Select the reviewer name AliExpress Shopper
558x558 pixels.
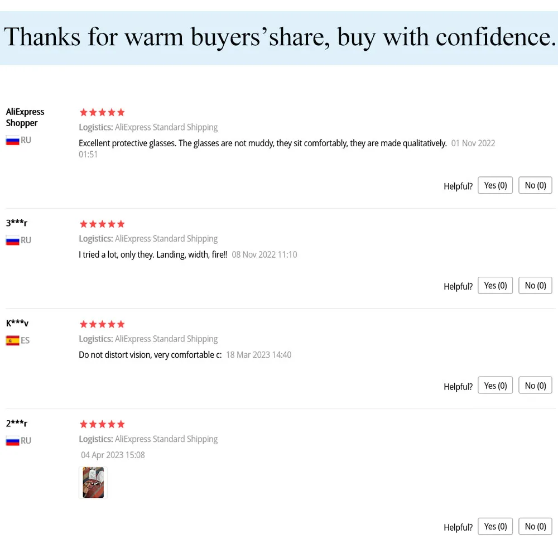[x=25, y=117]
